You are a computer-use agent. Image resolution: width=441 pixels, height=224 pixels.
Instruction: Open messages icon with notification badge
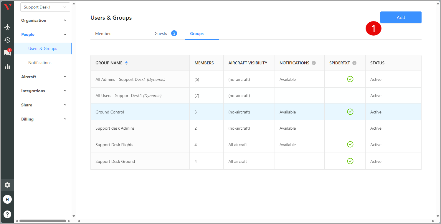click(7, 53)
